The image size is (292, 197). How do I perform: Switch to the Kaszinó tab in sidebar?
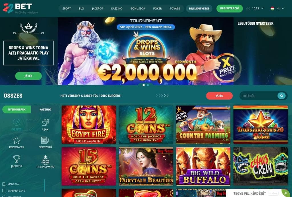[45, 109]
